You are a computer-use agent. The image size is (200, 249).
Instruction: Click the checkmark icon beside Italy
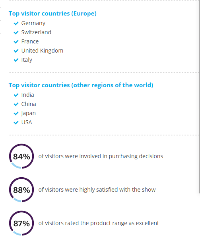pyautogui.click(x=16, y=60)
